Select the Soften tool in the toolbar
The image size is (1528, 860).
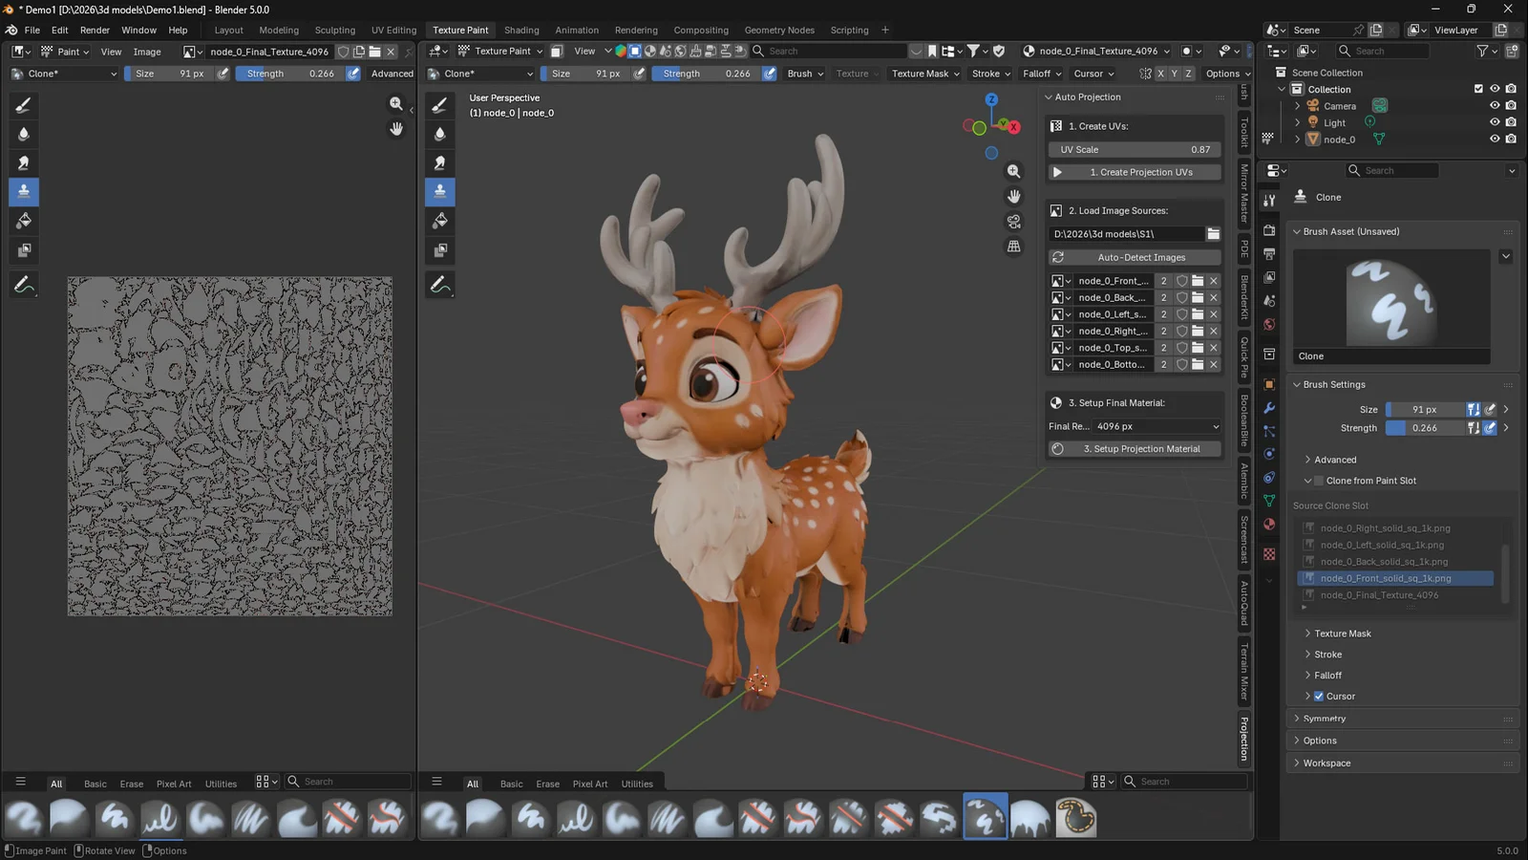click(23, 134)
